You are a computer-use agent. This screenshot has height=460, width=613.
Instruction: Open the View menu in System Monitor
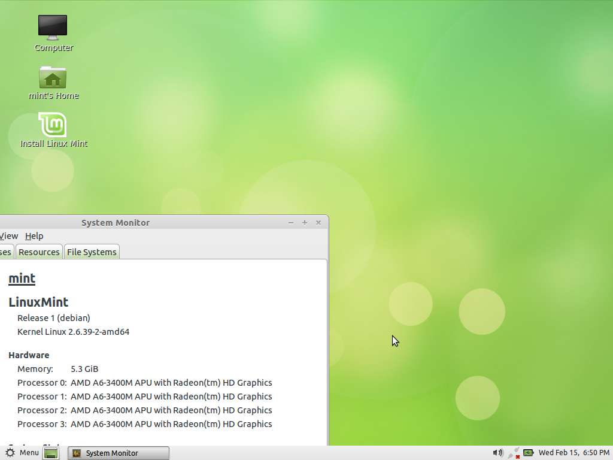[8, 236]
